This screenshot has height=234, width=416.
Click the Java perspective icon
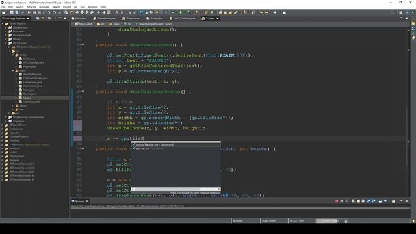point(408,12)
